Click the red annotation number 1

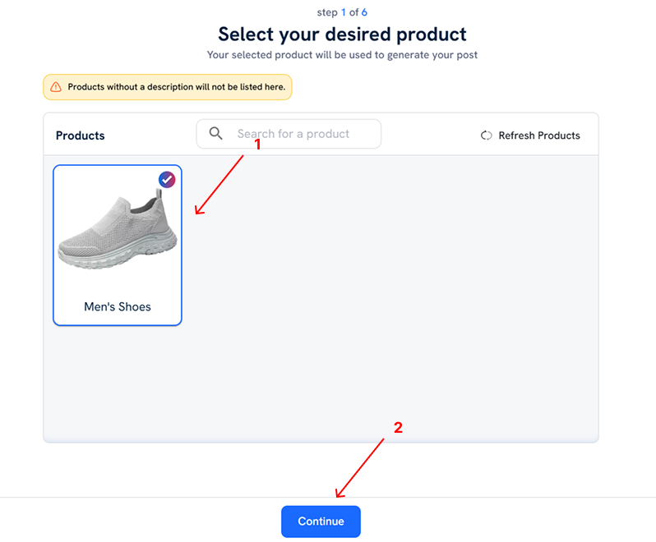click(257, 144)
